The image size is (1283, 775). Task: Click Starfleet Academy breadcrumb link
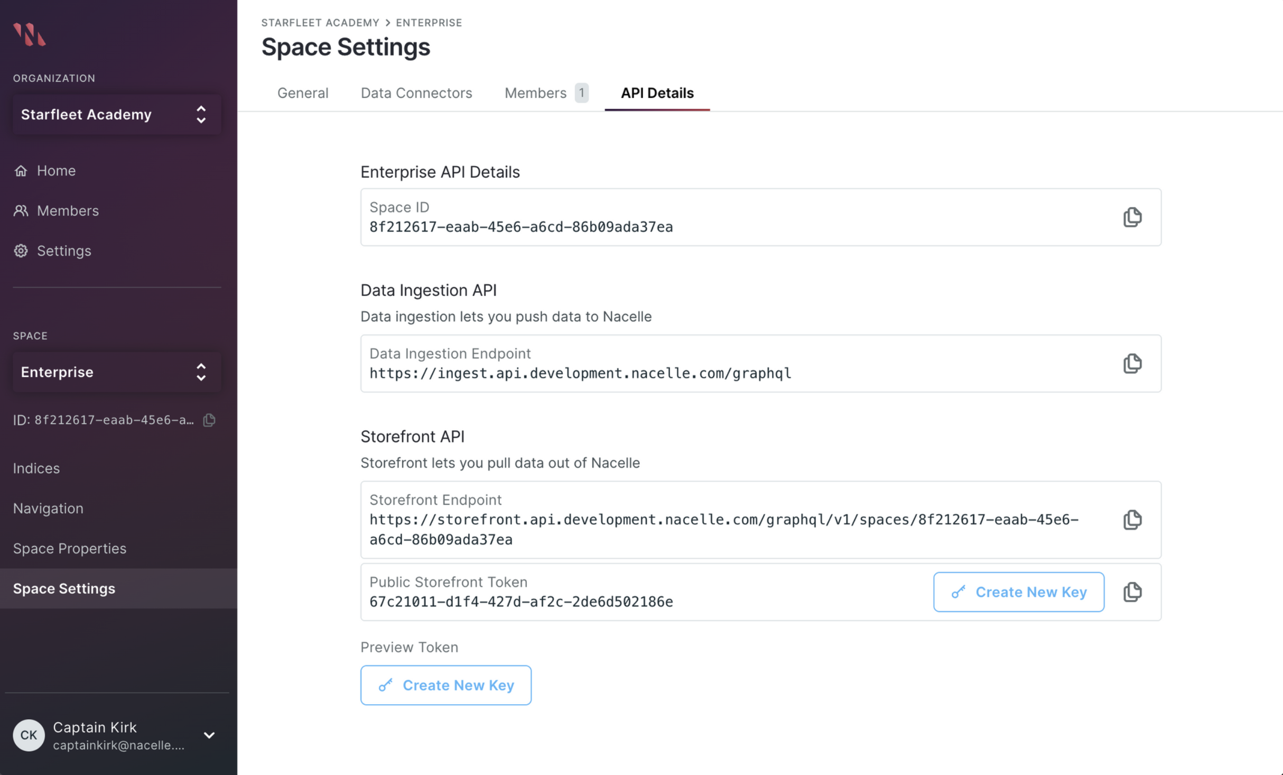pyautogui.click(x=320, y=23)
